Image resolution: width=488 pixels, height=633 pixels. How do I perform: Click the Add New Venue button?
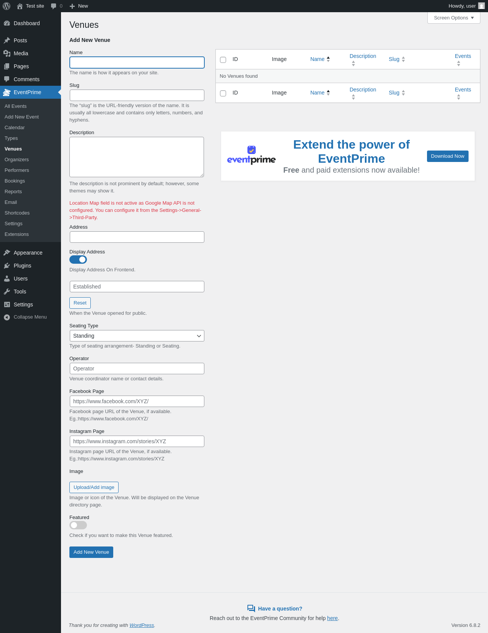(91, 552)
